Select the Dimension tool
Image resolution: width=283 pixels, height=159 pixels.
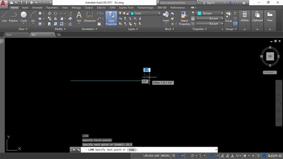click(x=90, y=17)
